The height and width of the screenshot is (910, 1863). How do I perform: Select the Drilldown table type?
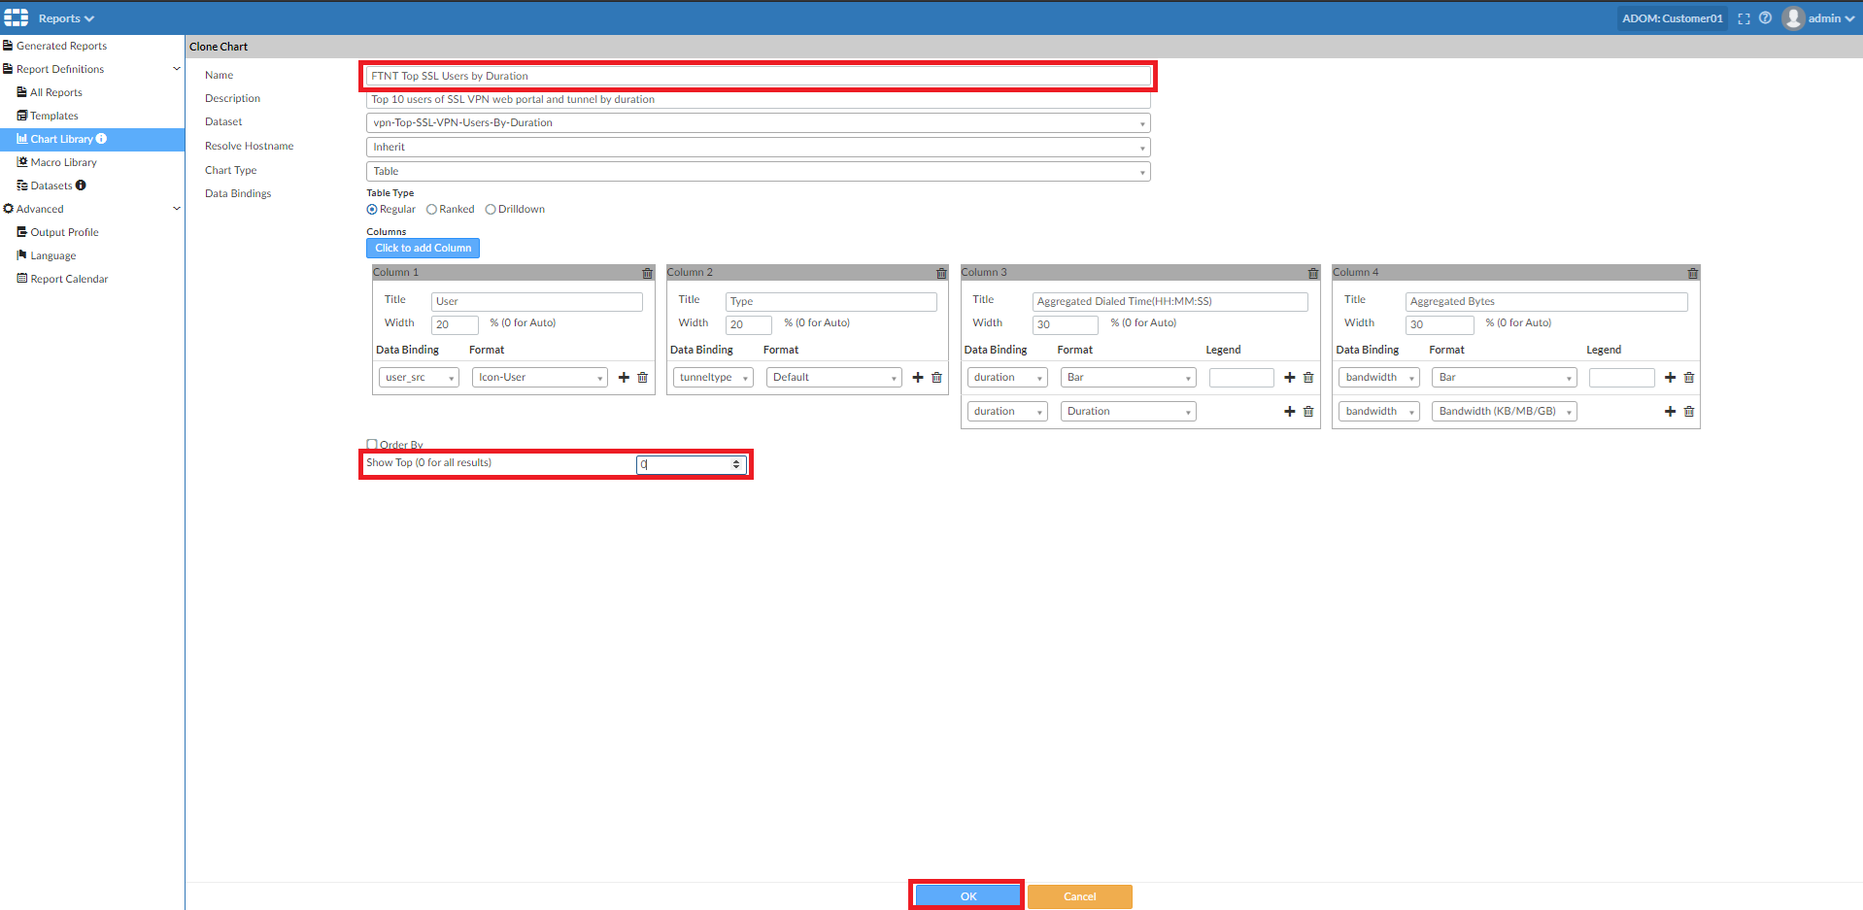tap(491, 210)
